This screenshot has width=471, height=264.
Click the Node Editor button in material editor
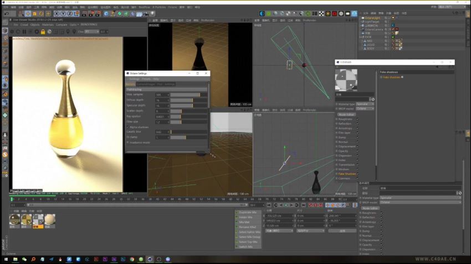(346, 115)
